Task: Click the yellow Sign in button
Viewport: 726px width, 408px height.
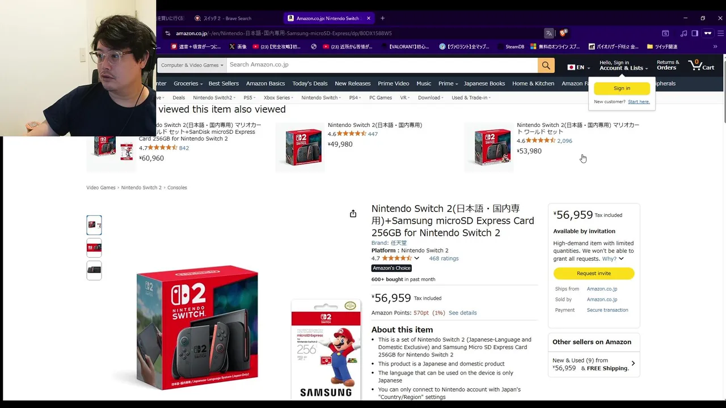Action: pos(622,88)
